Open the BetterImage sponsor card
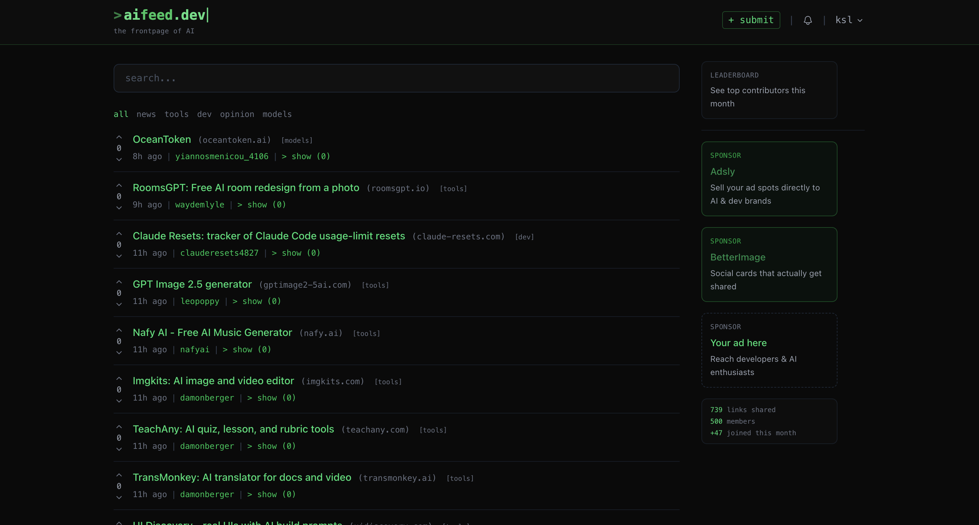979x525 pixels. click(x=769, y=265)
